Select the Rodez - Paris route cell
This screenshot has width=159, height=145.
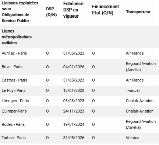[13, 124]
